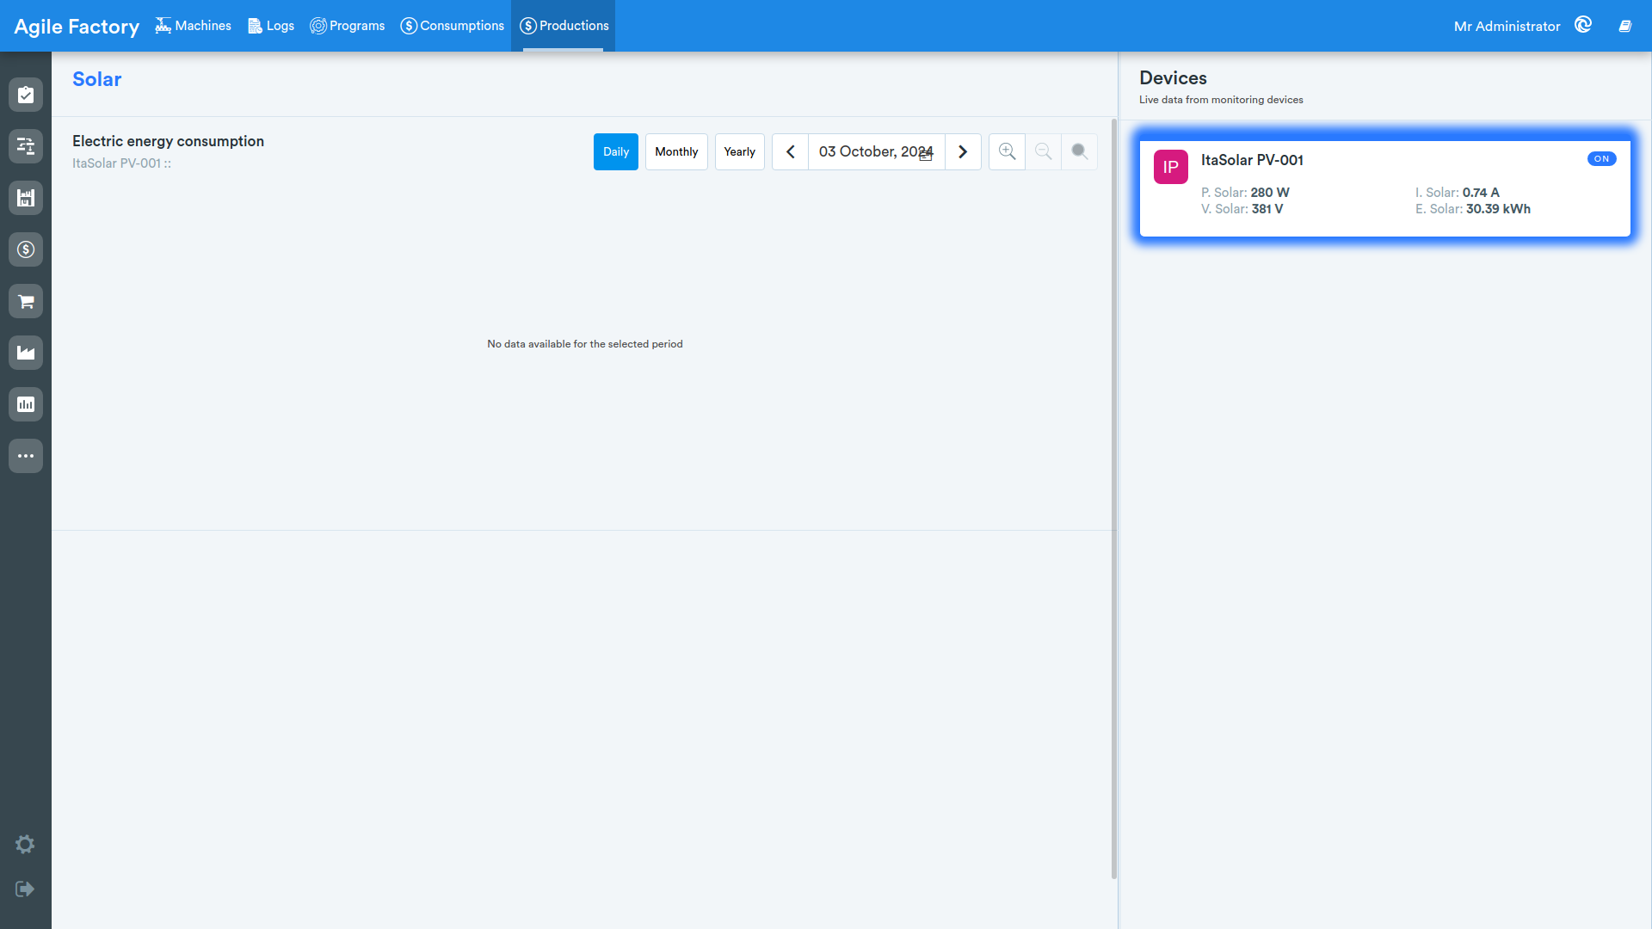
Task: Click the 03 October, 2024 date field
Action: (876, 151)
